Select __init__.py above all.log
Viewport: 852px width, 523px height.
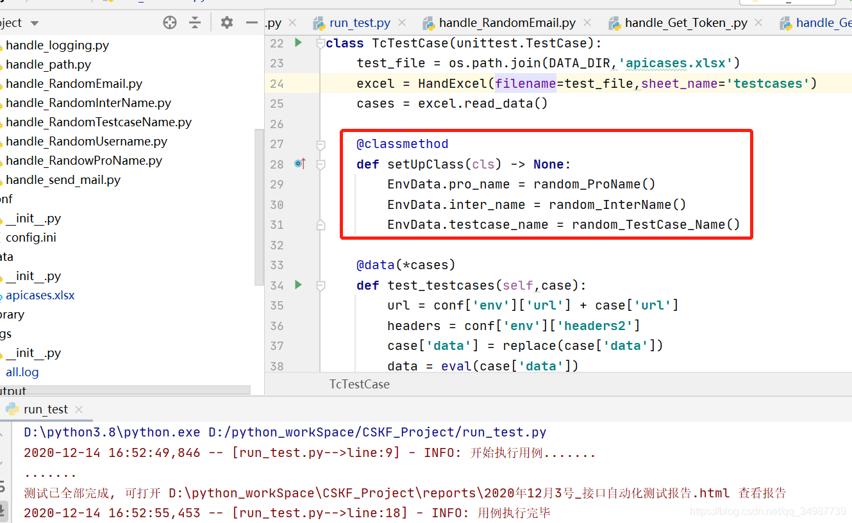pyautogui.click(x=33, y=353)
